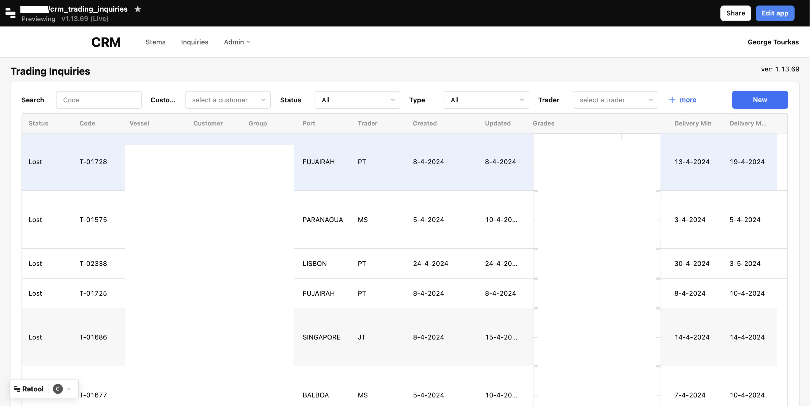Select inquiry code T-01686
The height and width of the screenshot is (406, 810).
pos(93,337)
